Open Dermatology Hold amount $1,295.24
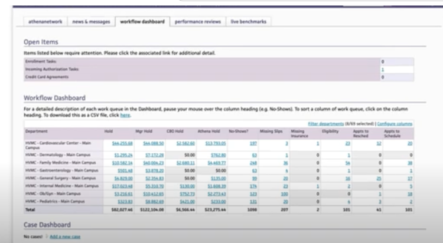Viewport: 443px width, 243px height. pos(123,155)
